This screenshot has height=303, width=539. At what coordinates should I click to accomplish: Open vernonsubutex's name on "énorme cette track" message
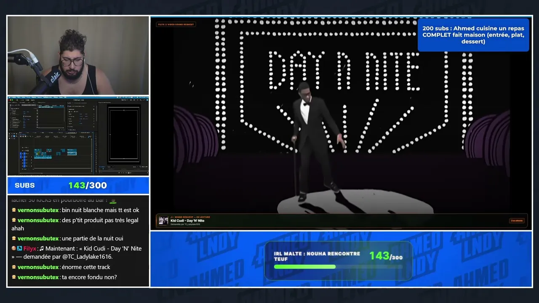(x=38, y=267)
